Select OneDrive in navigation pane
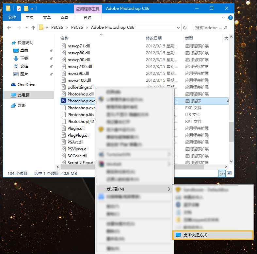This screenshot has width=257, height=254. coord(23,85)
